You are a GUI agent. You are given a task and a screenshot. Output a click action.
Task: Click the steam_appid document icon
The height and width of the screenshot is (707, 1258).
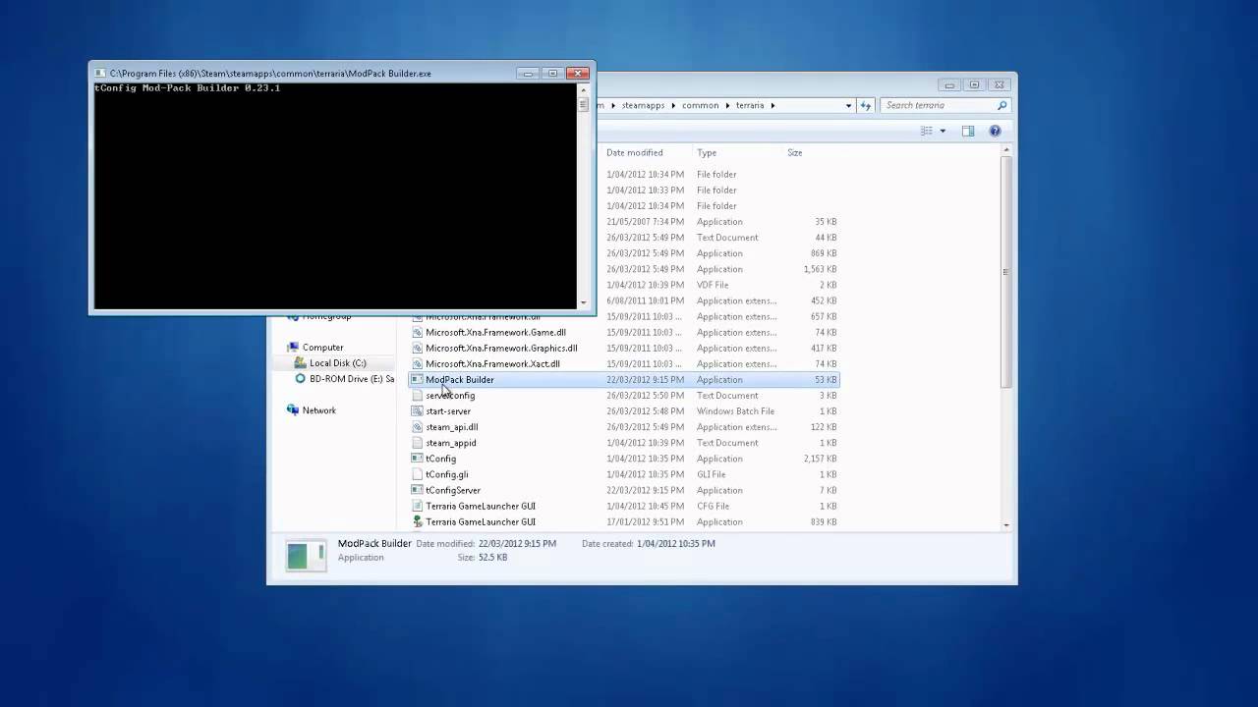coord(417,443)
